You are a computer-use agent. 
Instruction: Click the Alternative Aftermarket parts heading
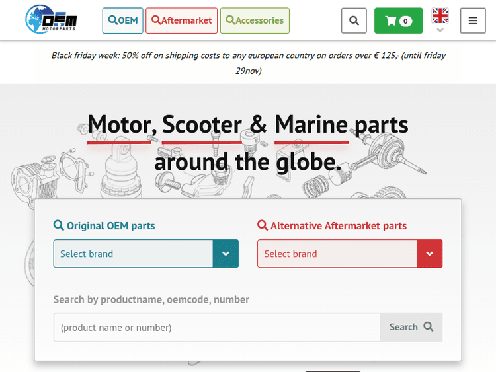(x=332, y=226)
